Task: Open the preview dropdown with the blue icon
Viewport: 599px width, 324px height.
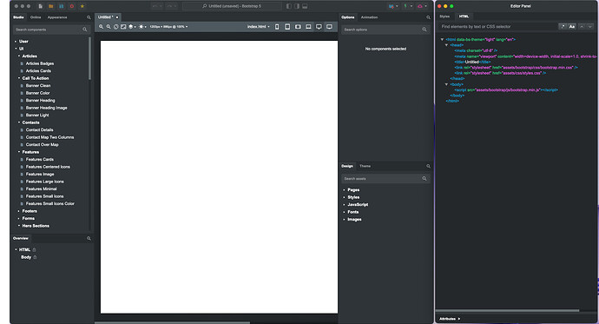Action: coord(393,6)
